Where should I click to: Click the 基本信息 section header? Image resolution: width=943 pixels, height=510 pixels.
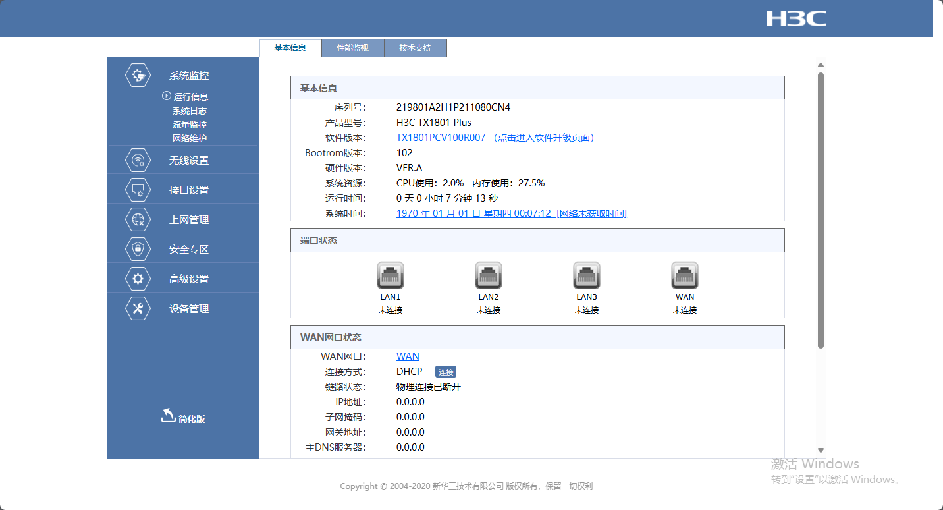tap(537, 88)
